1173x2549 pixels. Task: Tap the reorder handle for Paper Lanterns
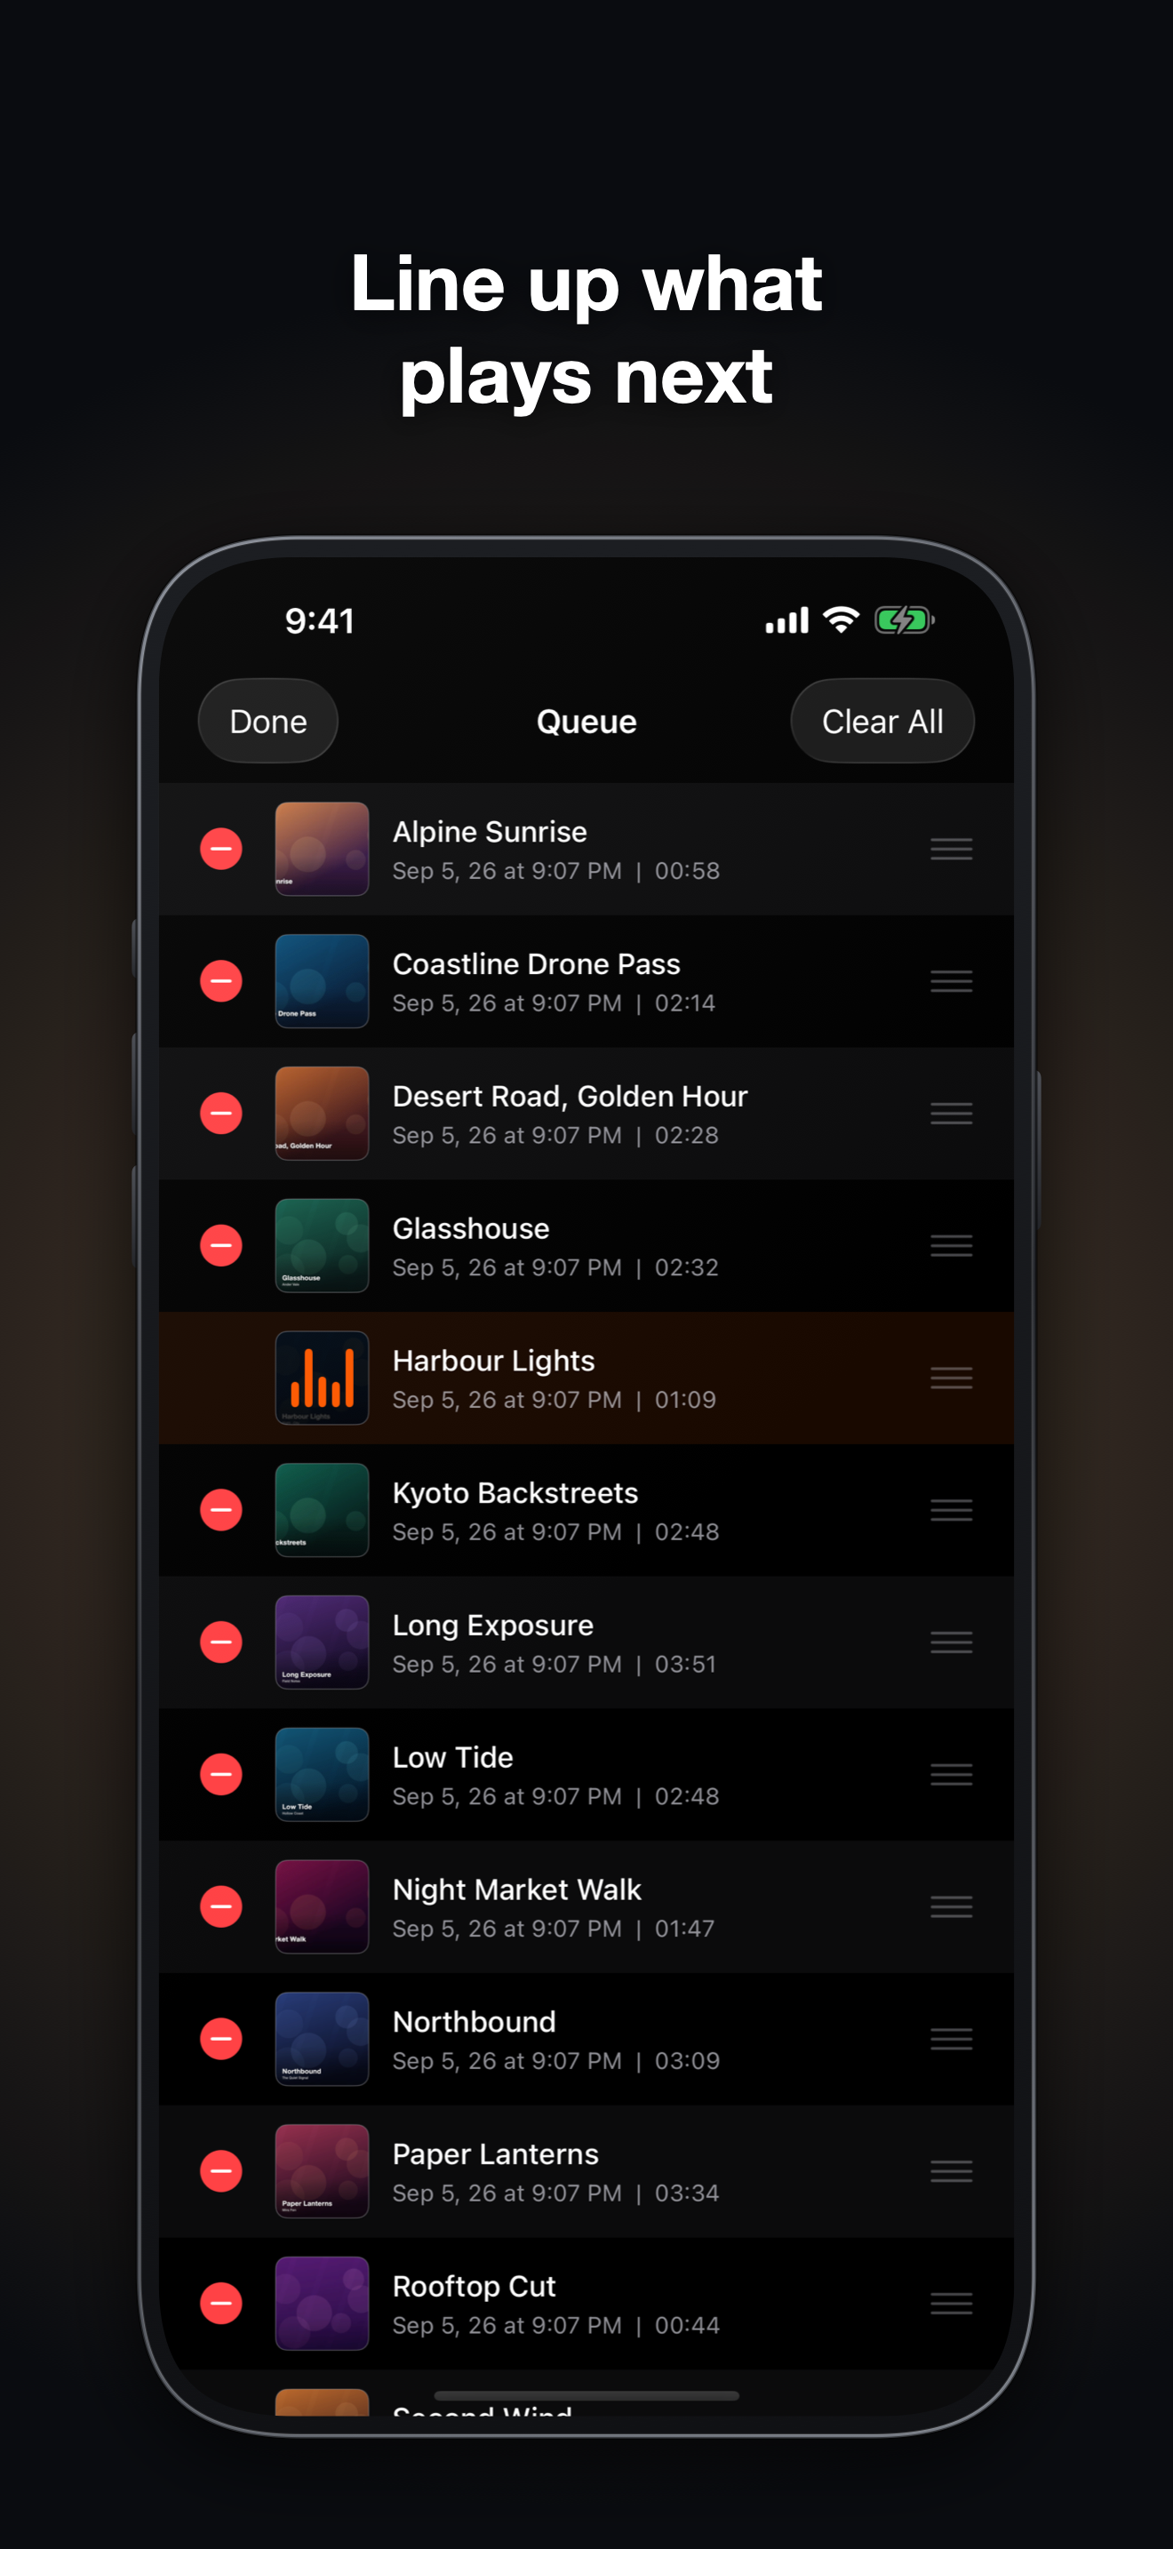pyautogui.click(x=952, y=2171)
